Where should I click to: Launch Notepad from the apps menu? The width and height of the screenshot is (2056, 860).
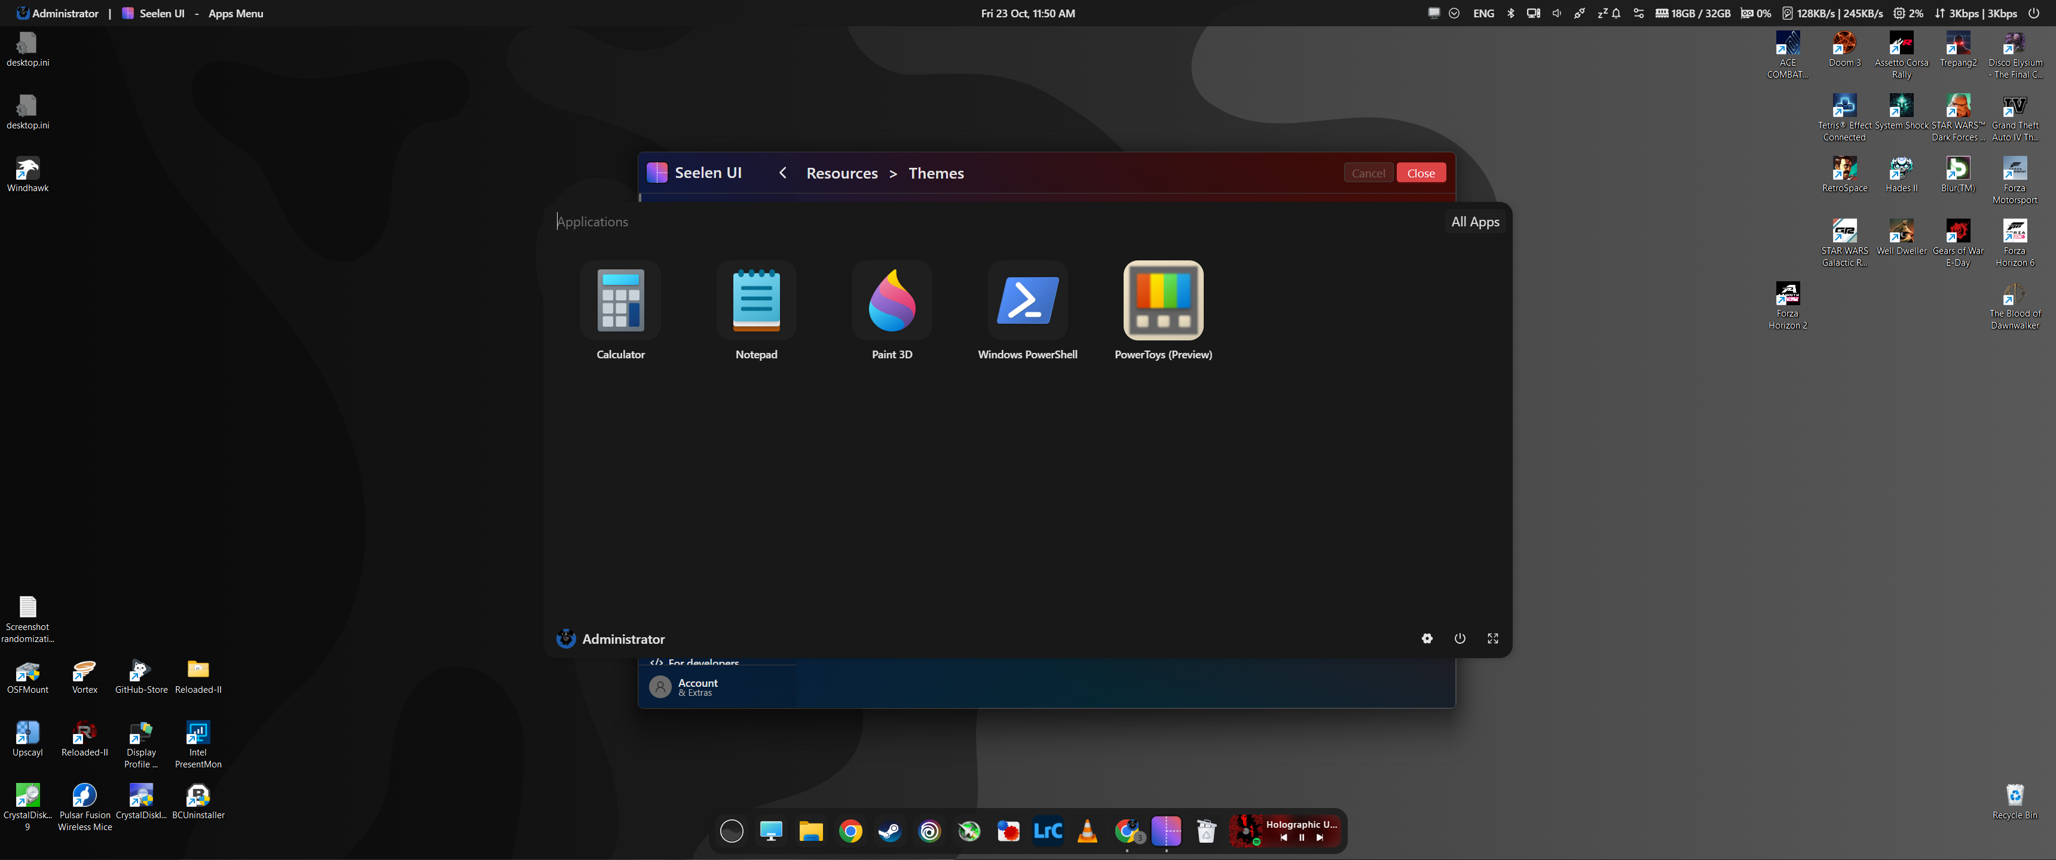756,311
